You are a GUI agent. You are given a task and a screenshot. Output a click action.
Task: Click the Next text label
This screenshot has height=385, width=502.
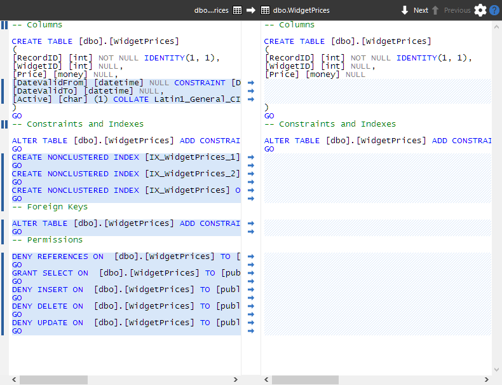tap(421, 10)
